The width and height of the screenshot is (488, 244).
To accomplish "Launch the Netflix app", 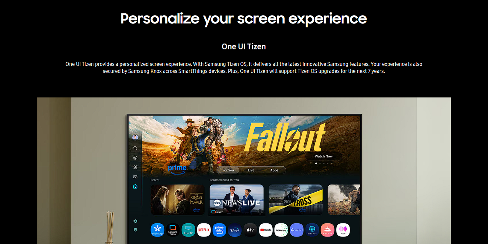I will 204,230.
